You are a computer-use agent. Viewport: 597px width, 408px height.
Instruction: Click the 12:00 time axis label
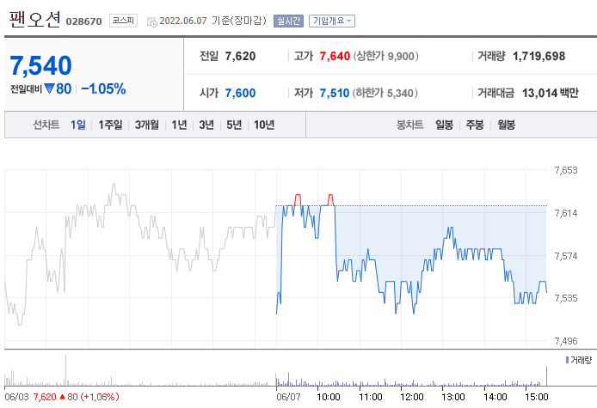click(x=412, y=397)
